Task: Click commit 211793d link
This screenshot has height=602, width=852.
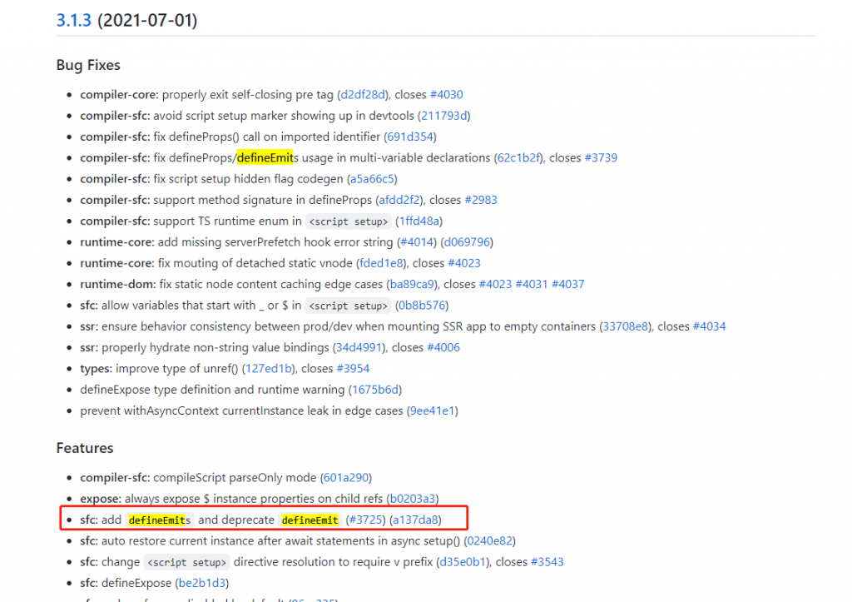Action: tap(445, 116)
